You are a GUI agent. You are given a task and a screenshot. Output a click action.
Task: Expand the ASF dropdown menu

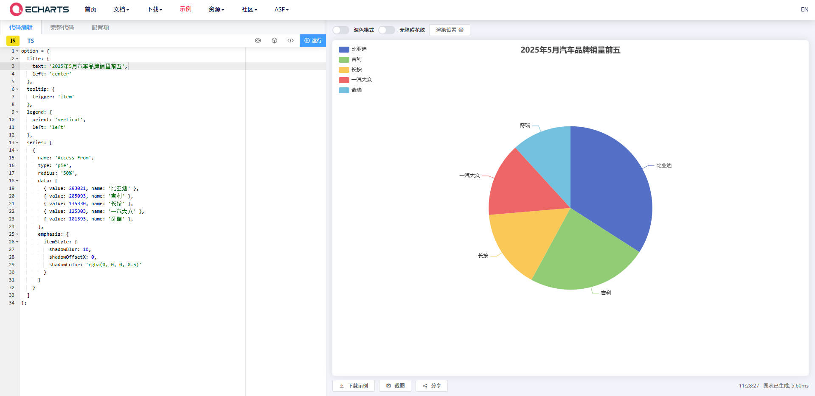tap(282, 9)
